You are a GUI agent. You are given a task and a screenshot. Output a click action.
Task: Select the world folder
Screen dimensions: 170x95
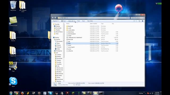point(92,28)
